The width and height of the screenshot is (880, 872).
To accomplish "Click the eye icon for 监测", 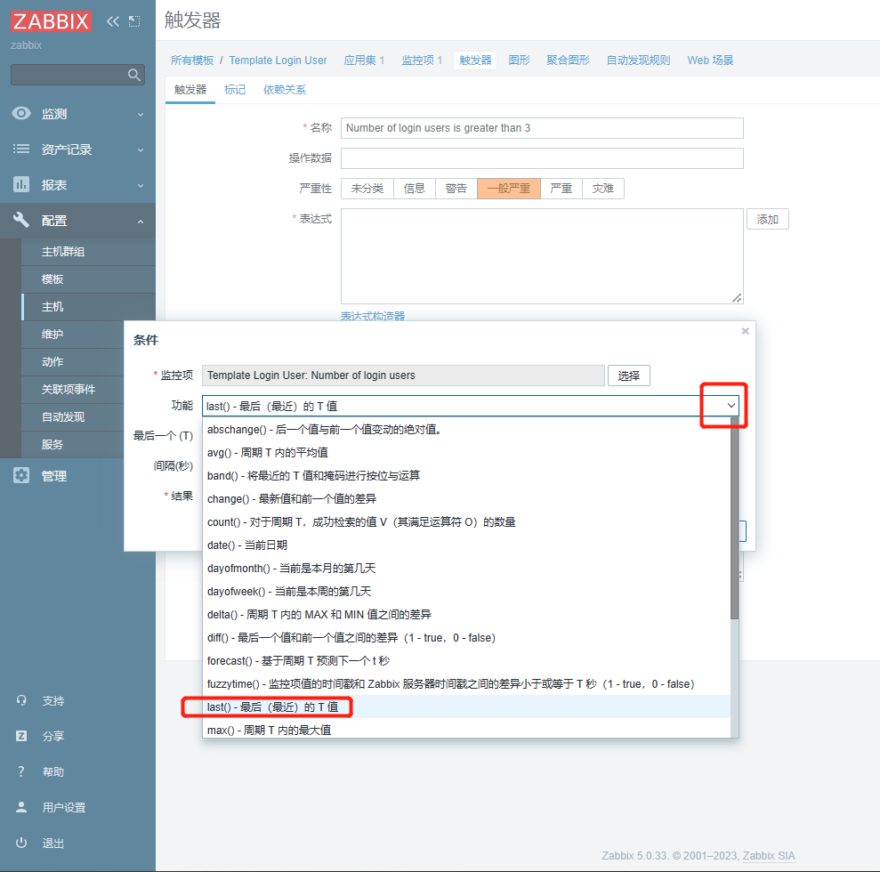I will click(21, 113).
